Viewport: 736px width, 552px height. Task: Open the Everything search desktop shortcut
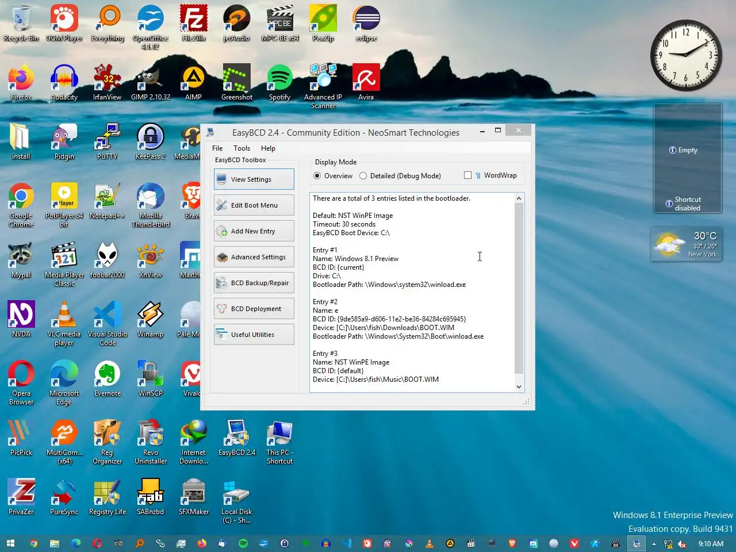tap(108, 24)
